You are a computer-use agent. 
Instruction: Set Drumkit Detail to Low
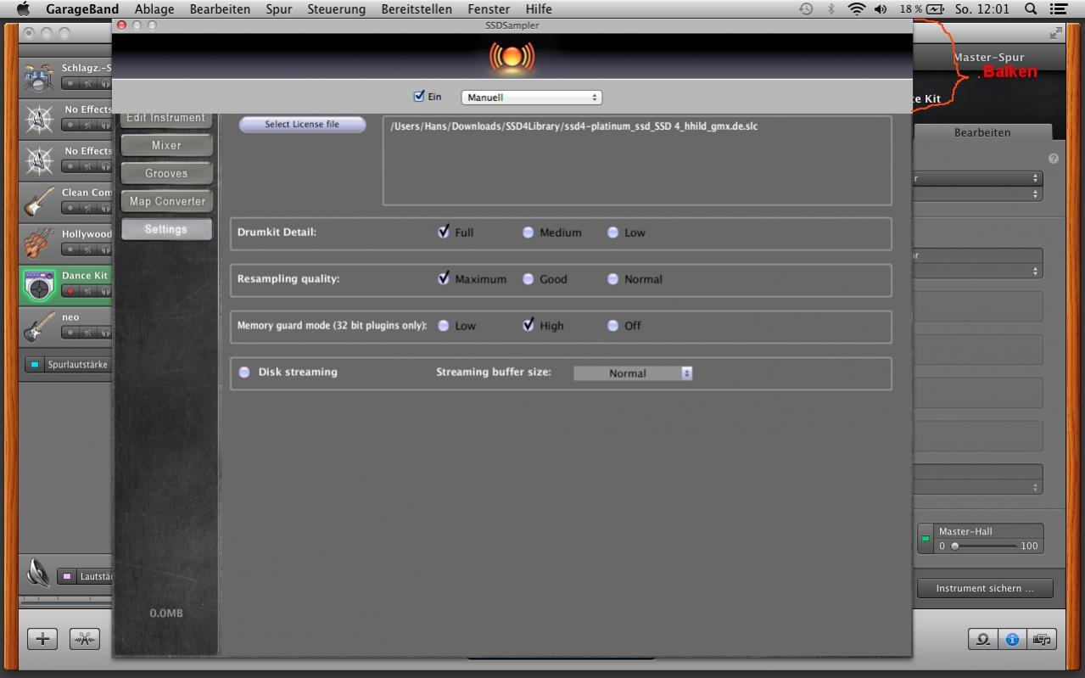pos(612,233)
